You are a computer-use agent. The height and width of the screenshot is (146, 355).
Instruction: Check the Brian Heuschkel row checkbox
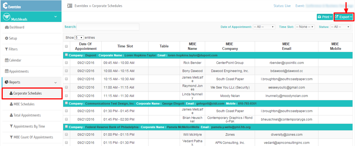(x=66, y=119)
